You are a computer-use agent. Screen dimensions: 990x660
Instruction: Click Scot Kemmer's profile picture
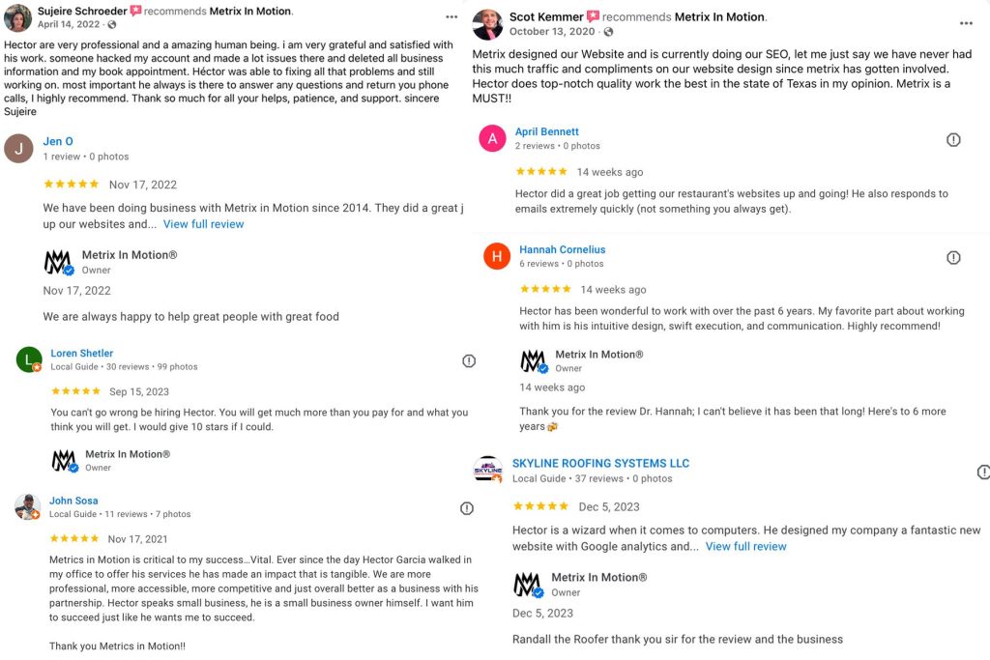point(487,23)
